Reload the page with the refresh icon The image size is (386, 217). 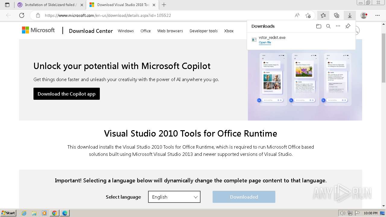click(22, 15)
